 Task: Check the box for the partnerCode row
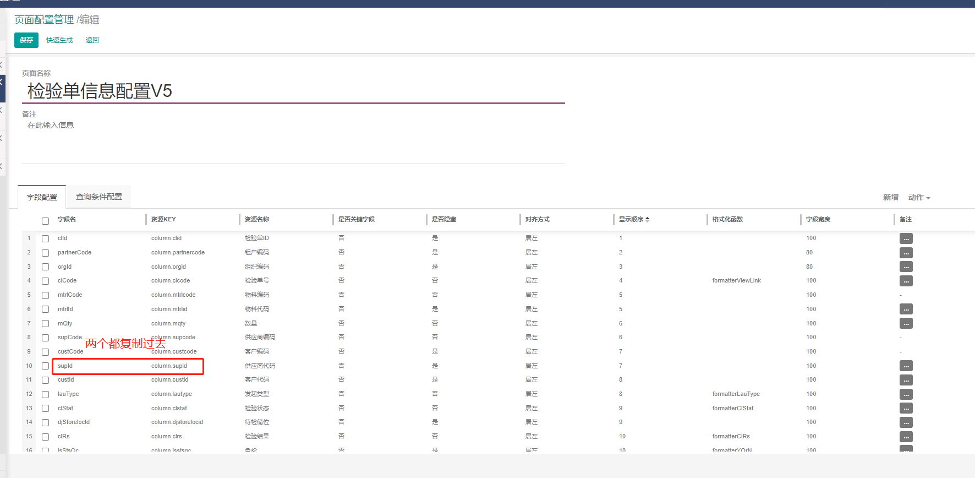pyautogui.click(x=46, y=253)
